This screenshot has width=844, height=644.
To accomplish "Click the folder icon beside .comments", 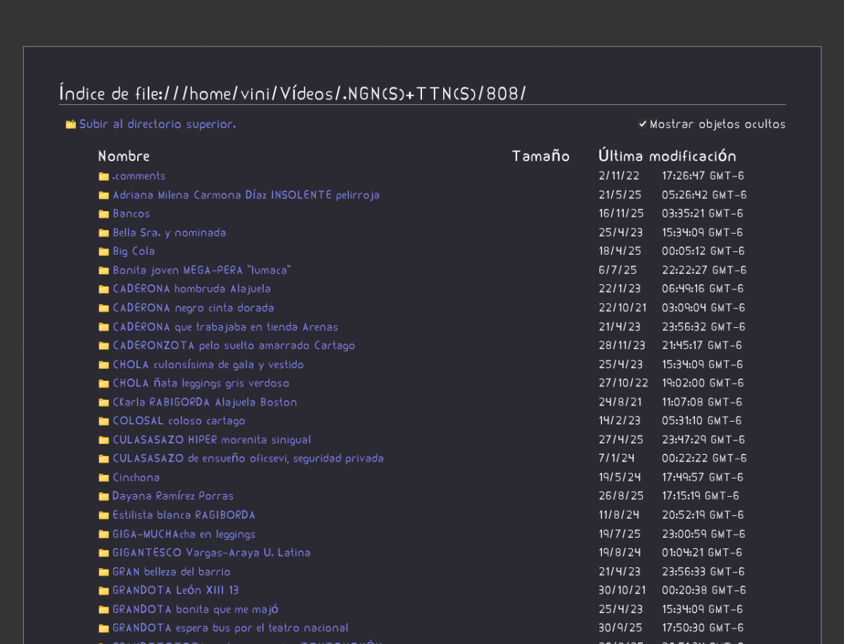I will [x=103, y=175].
